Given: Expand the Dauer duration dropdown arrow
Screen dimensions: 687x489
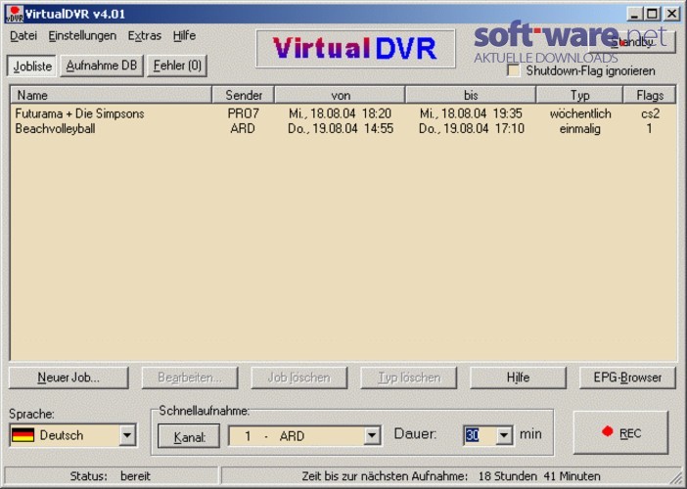Looking at the screenshot, I should coord(504,435).
